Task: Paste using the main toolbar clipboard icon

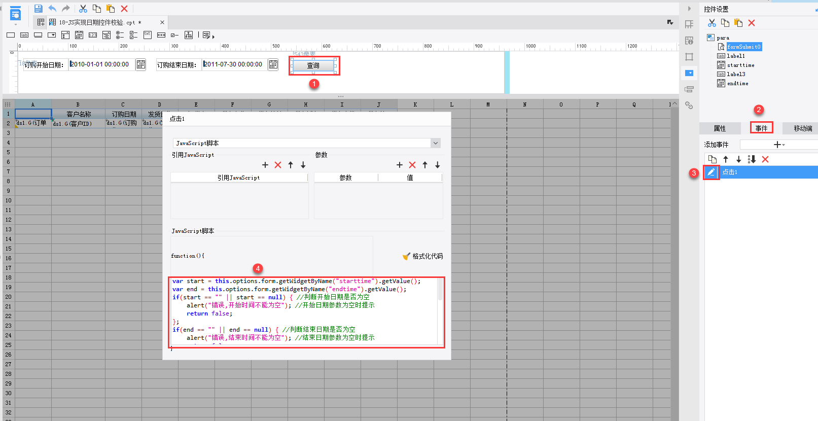Action: 111,9
